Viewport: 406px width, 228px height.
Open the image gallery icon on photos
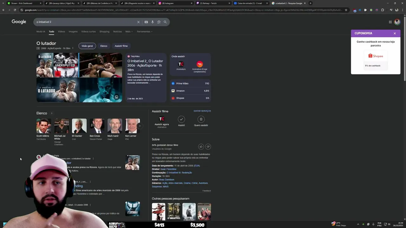(x=116, y=97)
